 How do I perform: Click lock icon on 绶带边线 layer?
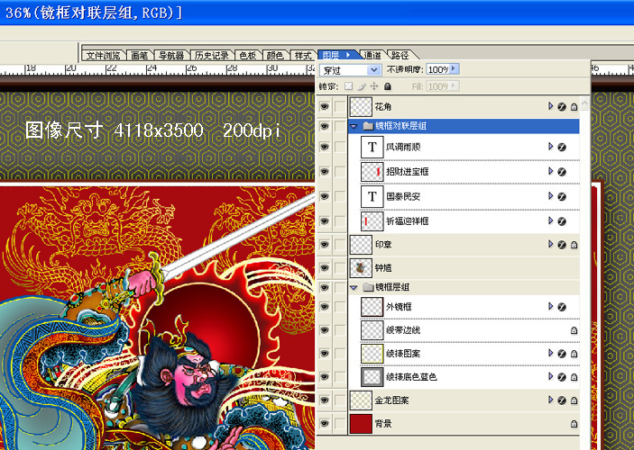click(574, 330)
